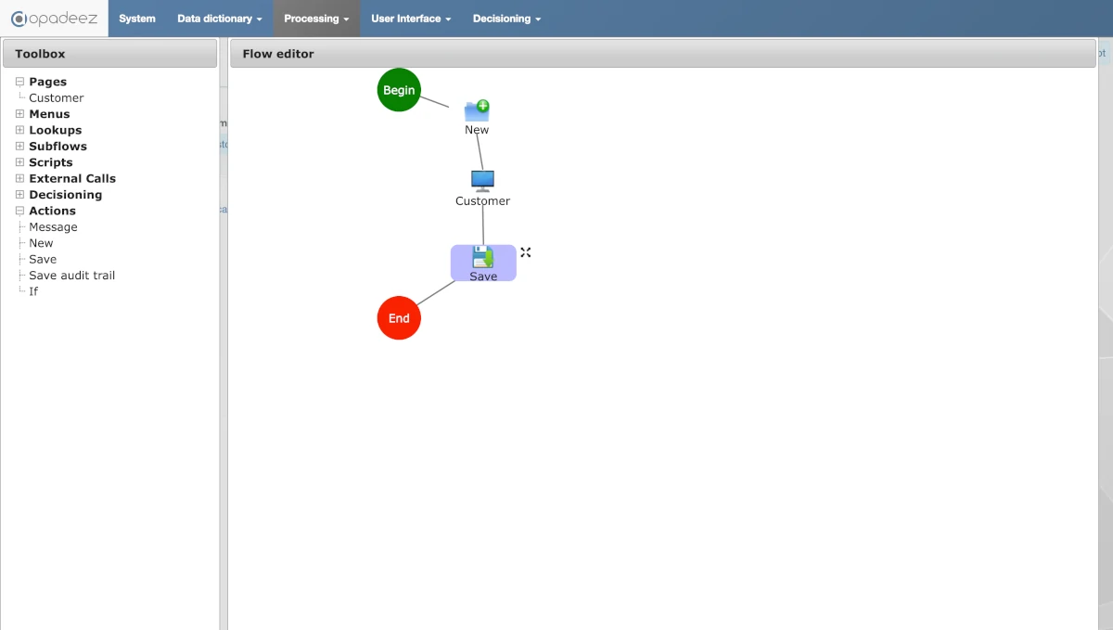
Task: Click the opadeez logo
Action: point(54,18)
